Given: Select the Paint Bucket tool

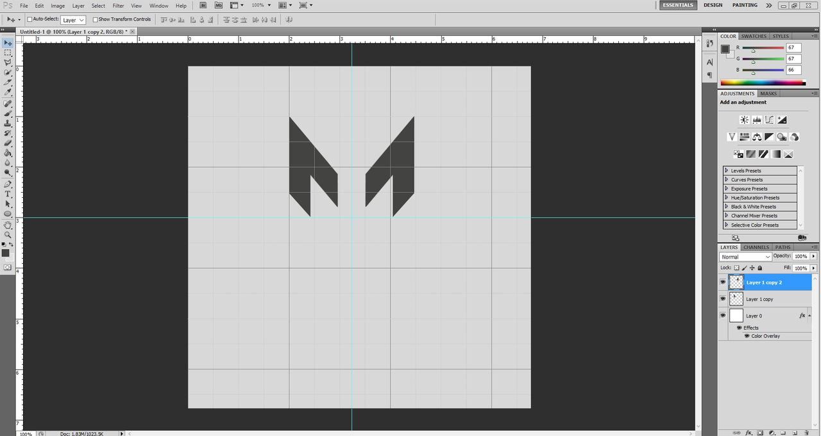Looking at the screenshot, I should (x=8, y=153).
